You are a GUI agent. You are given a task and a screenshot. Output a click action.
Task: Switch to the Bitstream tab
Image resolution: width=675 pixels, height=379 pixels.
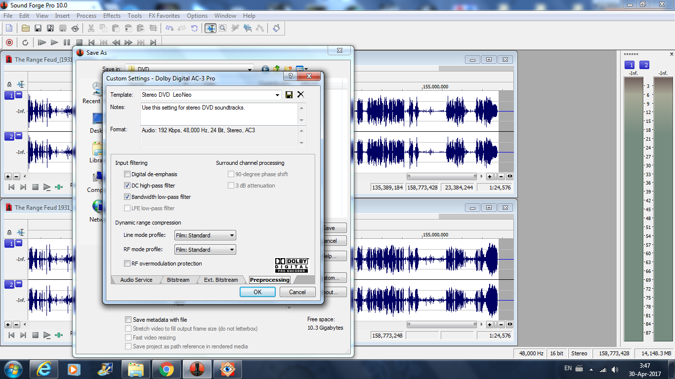178,280
